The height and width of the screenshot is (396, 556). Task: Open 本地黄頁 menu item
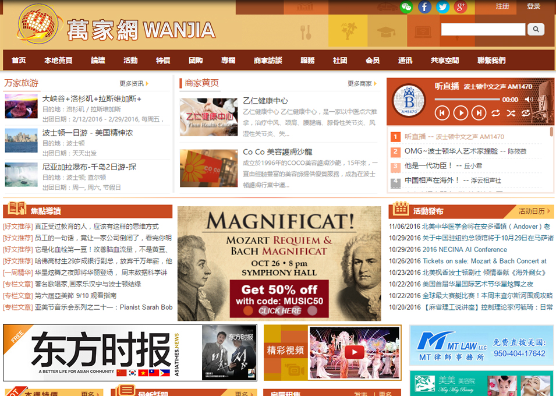58,61
